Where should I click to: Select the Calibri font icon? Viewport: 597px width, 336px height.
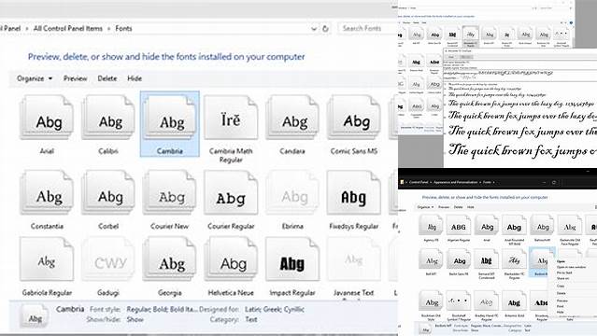(108, 118)
